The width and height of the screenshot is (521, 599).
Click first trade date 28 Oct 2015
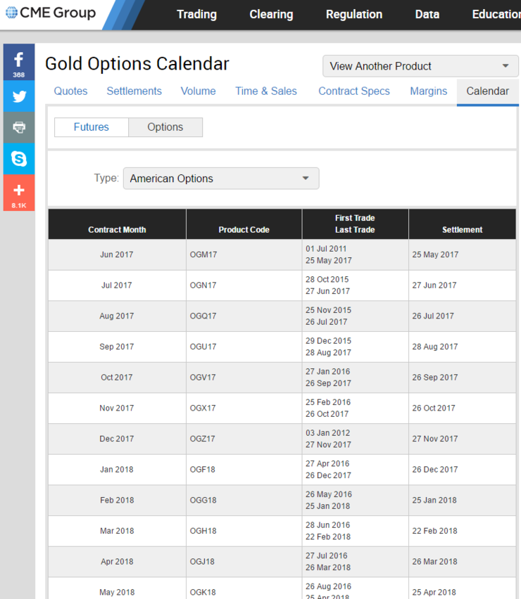(327, 279)
